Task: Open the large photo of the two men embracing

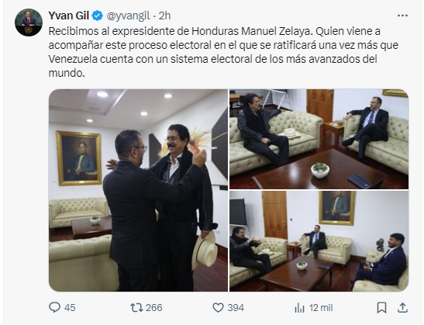Action: [138, 190]
